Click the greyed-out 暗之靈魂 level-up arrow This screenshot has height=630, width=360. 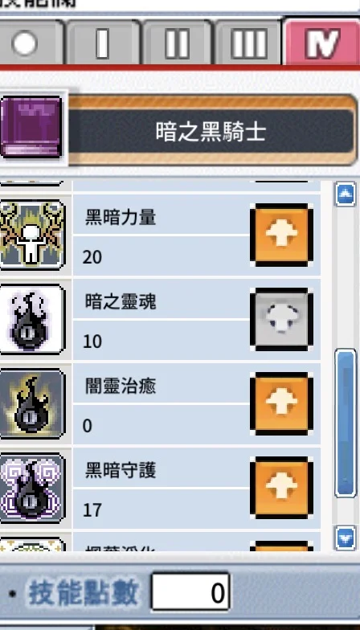281,319
